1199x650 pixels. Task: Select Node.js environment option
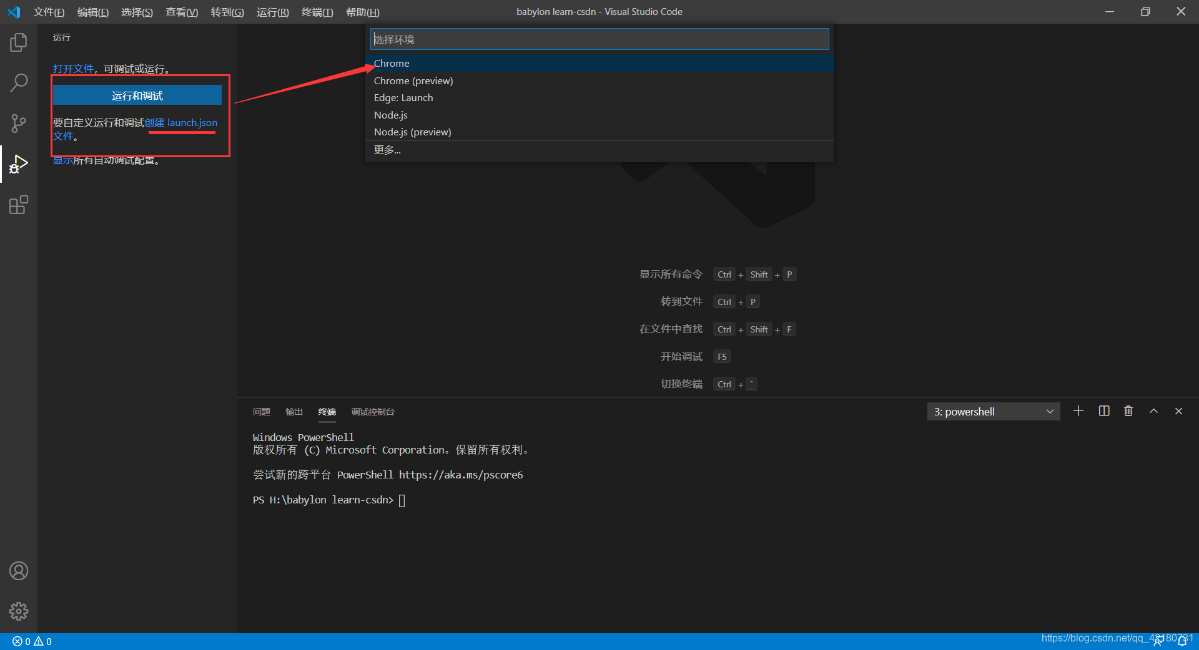point(599,115)
